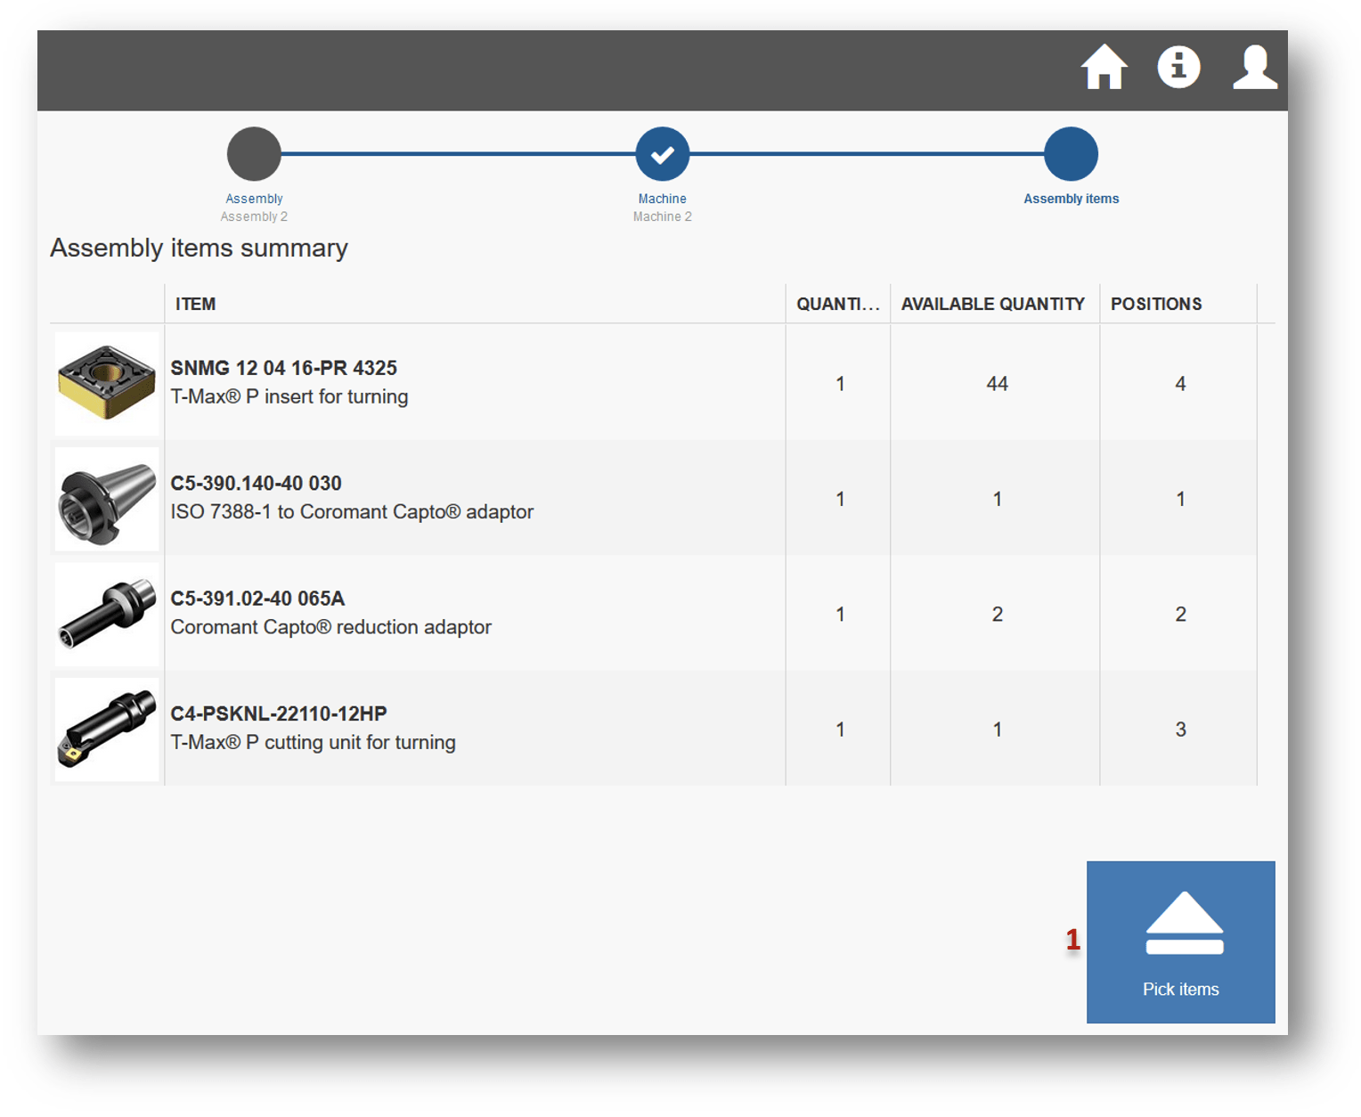
Task: Select the SNMG 12 04 16-PR 4325 row
Action: pyautogui.click(x=283, y=368)
